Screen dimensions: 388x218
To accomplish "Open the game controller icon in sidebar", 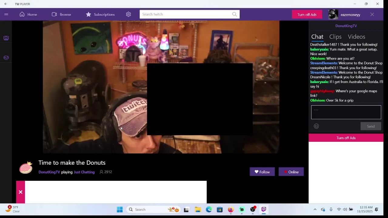I will tap(6, 58).
